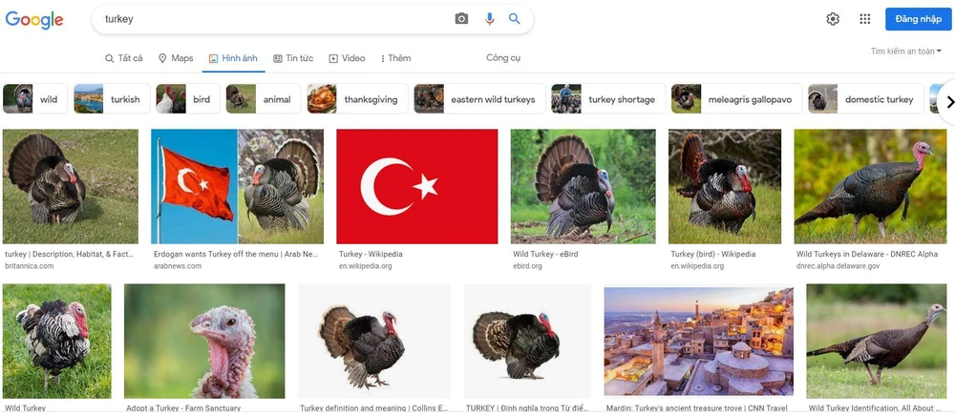Click the 'Adopt a Turkey - Farm Sanctuary' caption
The width and height of the screenshot is (955, 416).
[183, 408]
